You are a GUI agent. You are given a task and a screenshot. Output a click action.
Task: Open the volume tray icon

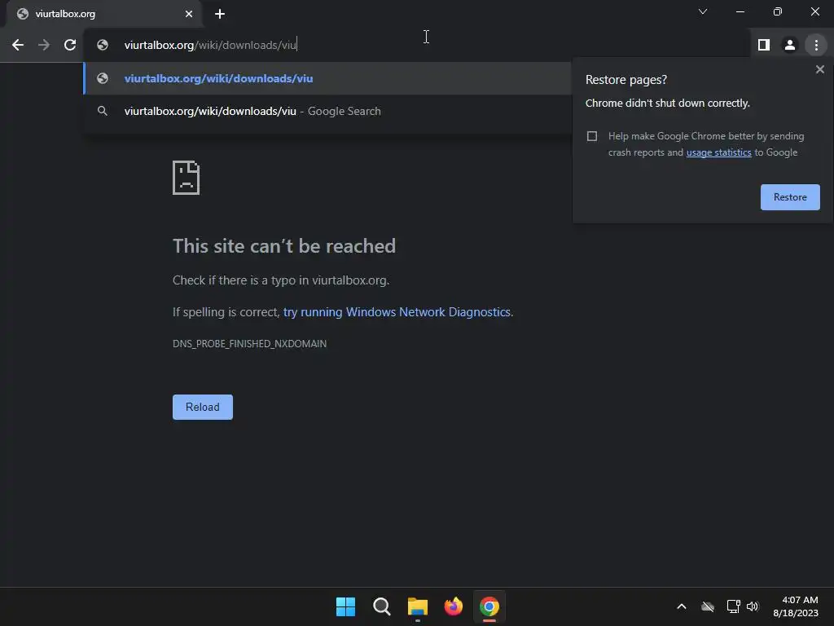(x=753, y=606)
